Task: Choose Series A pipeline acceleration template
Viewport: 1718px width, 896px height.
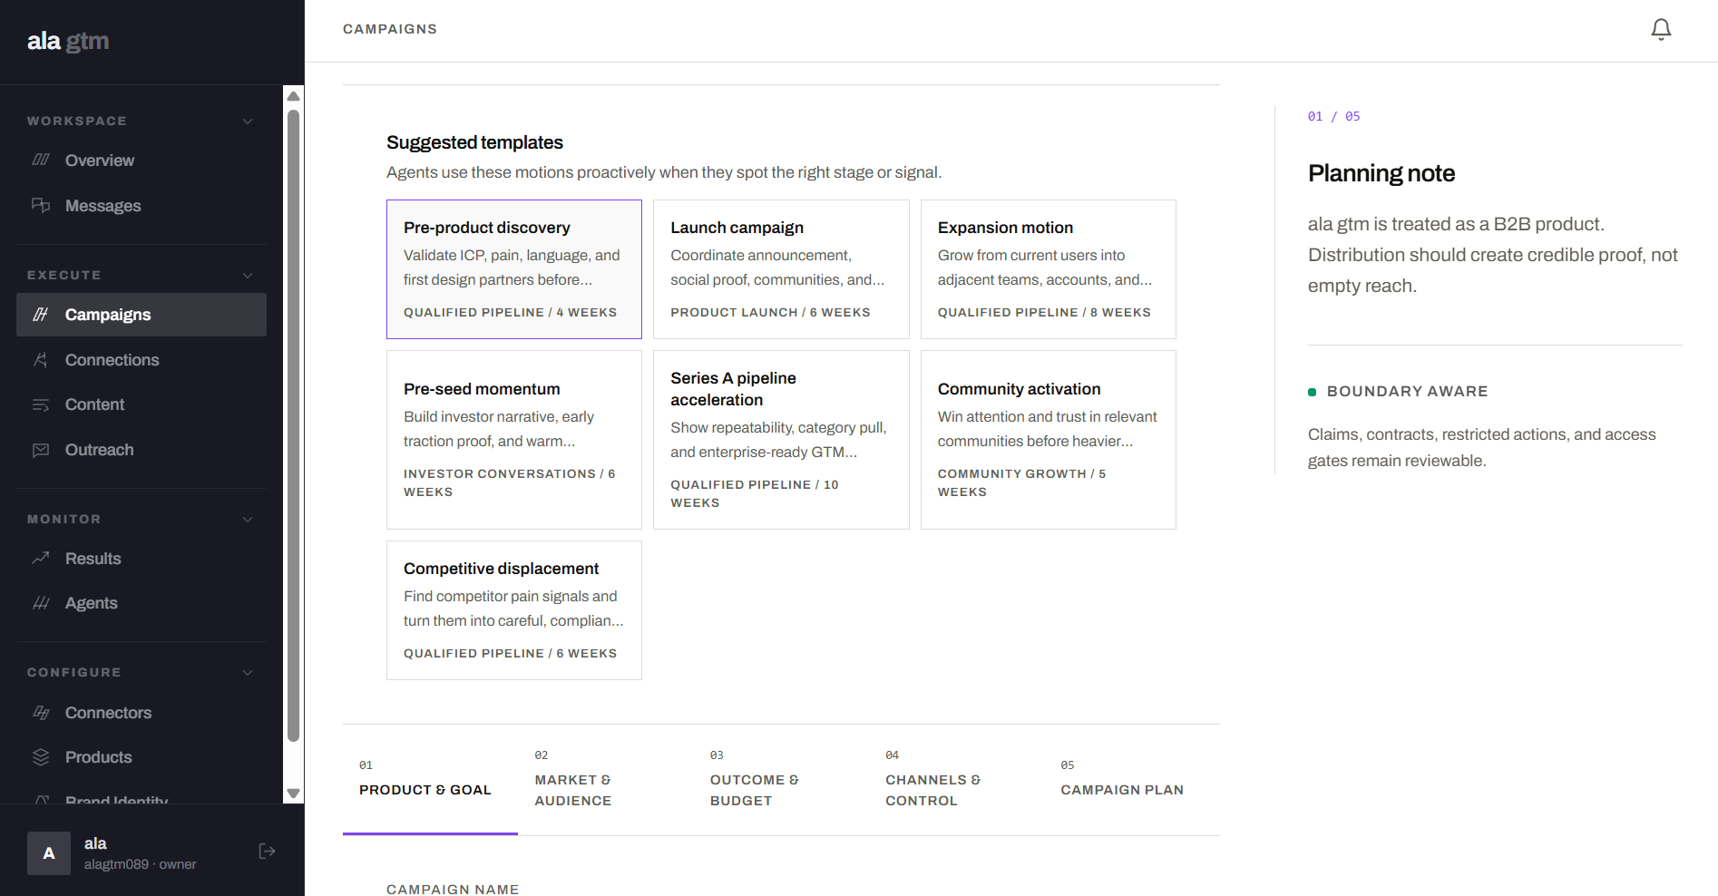Action: [x=781, y=440]
